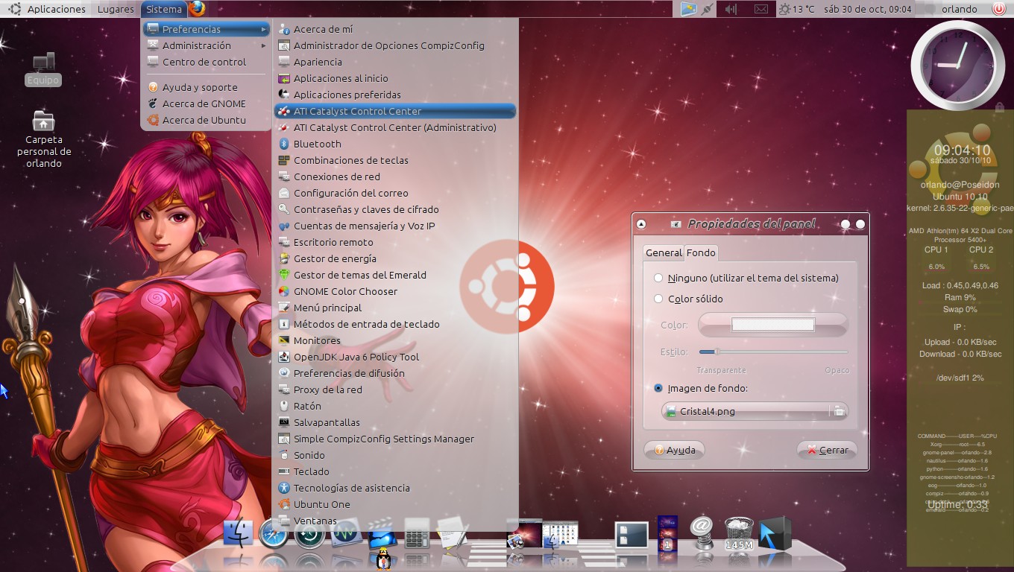Open Simple CompizConfig Settings Manager
The width and height of the screenshot is (1014, 572).
pyautogui.click(x=395, y=439)
